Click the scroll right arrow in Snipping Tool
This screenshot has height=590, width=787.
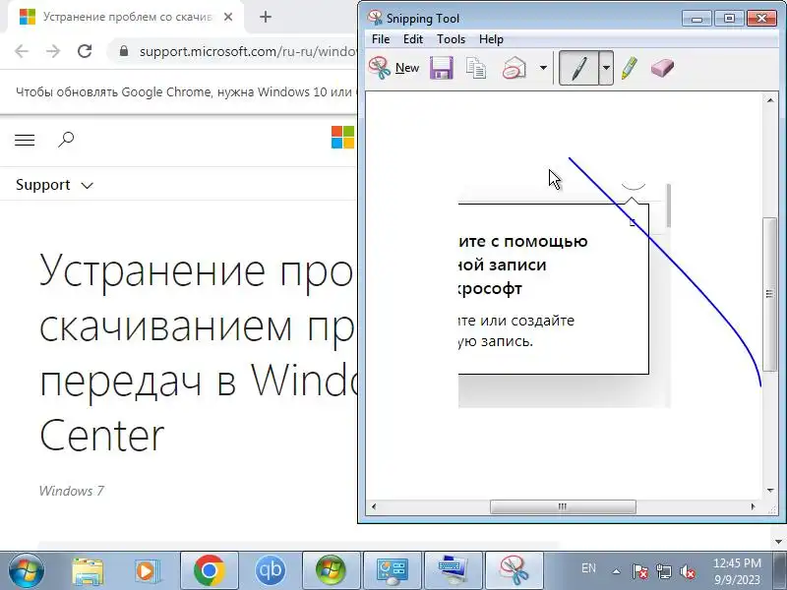tap(753, 506)
